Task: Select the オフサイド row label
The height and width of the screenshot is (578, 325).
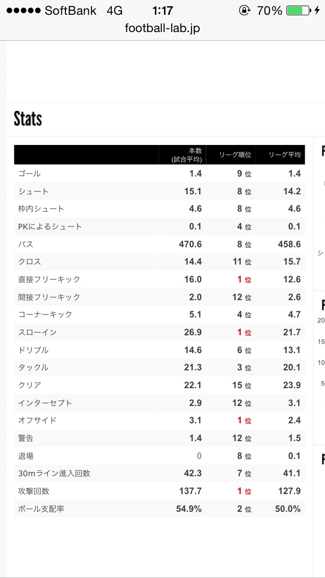Action: point(37,420)
